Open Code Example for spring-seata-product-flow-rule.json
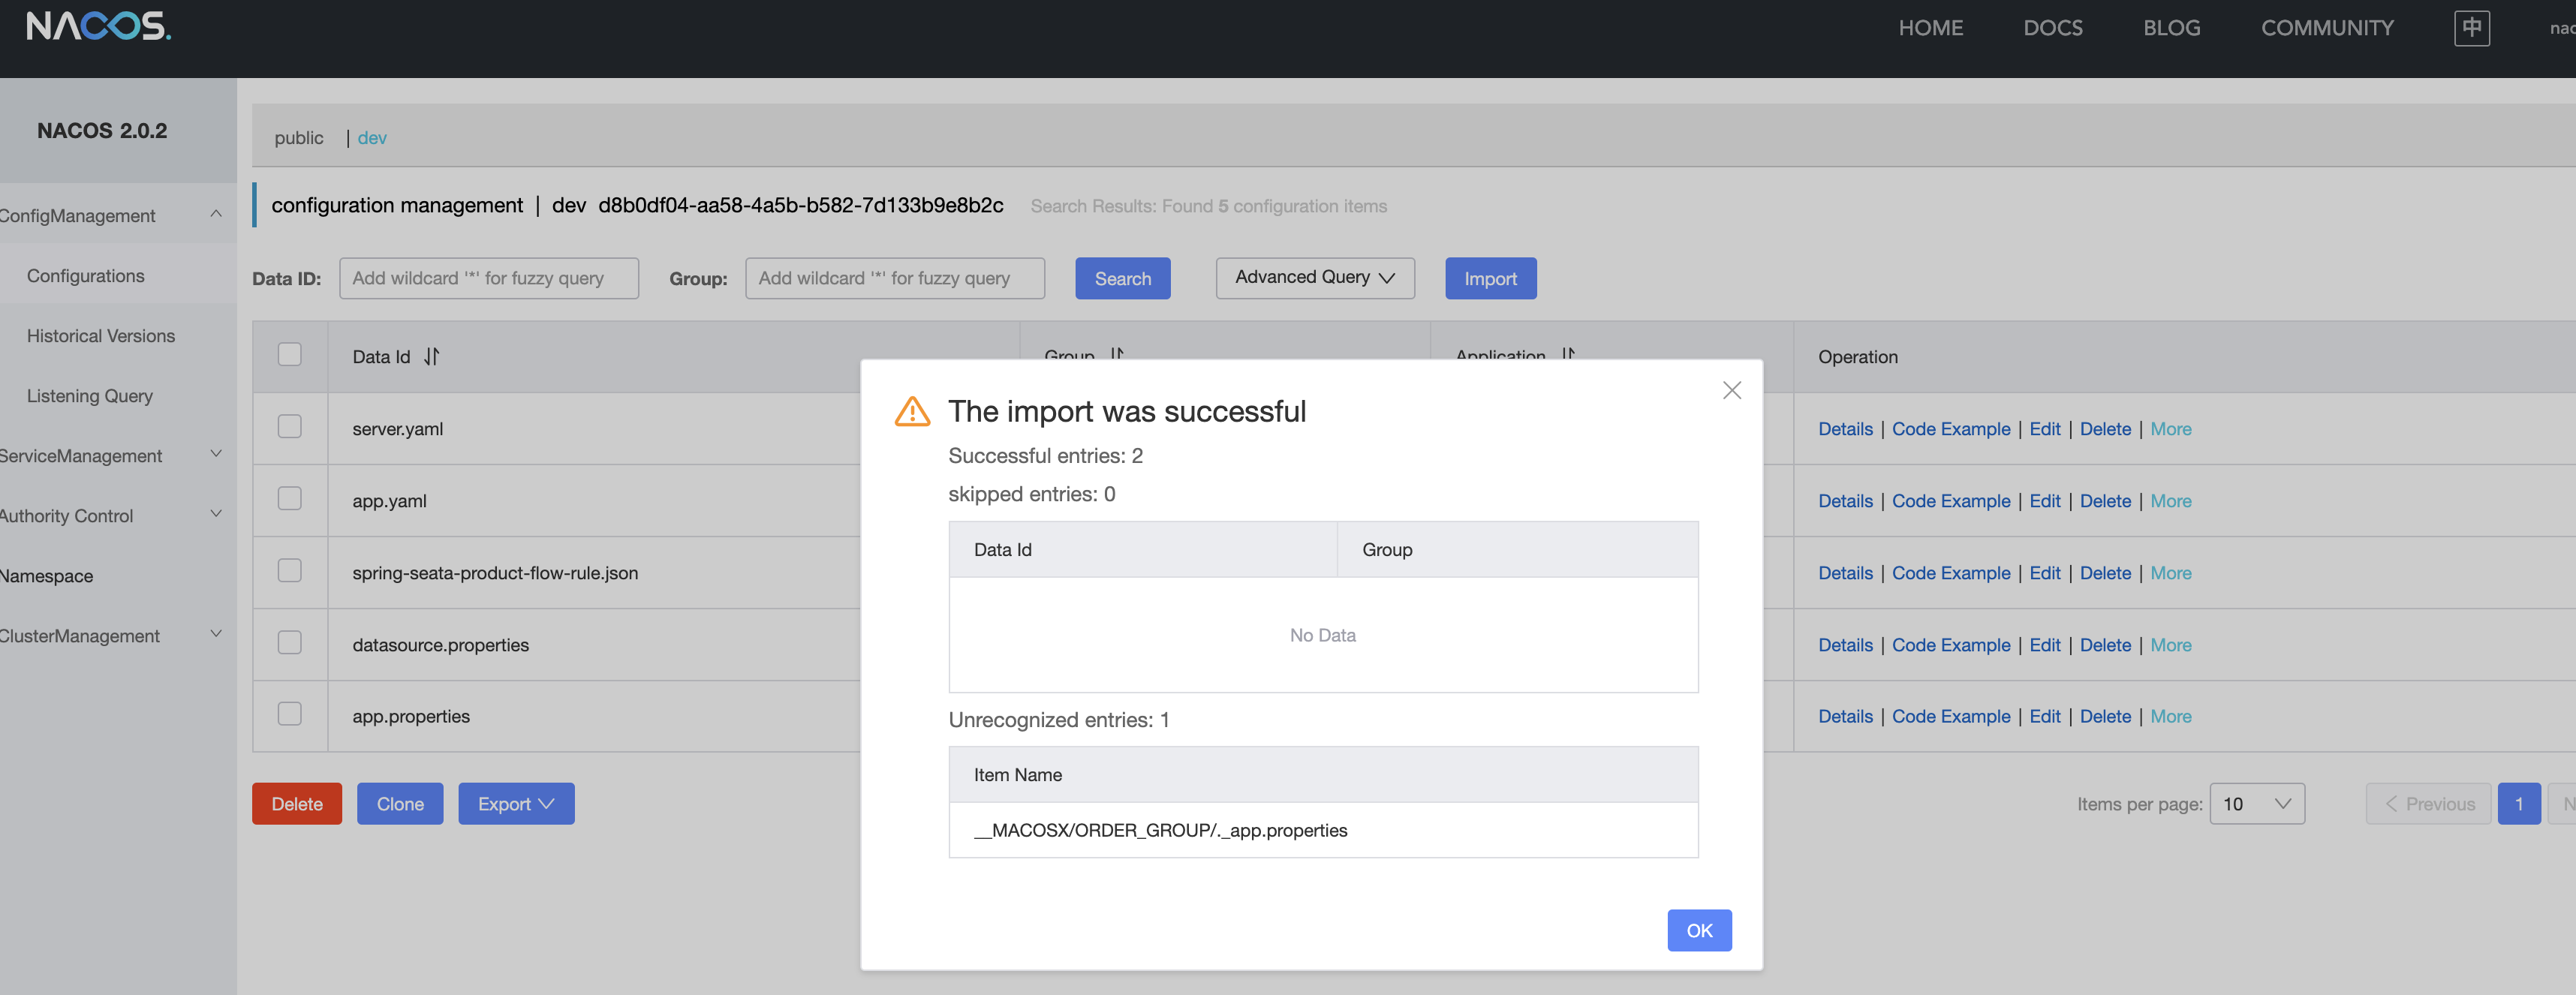 tap(1950, 573)
